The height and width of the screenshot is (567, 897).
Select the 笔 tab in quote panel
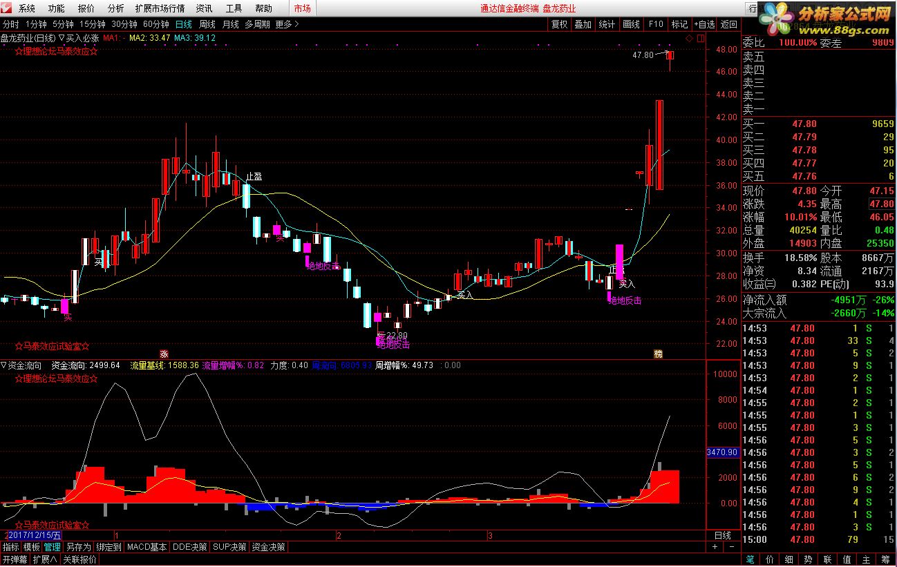tap(750, 559)
